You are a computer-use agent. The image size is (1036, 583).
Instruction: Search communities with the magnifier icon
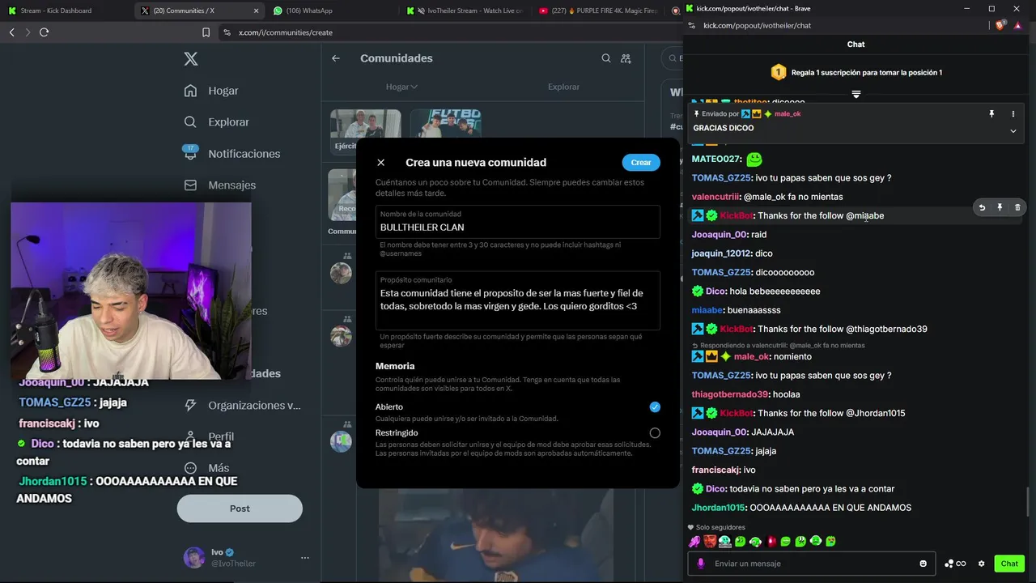click(x=606, y=58)
